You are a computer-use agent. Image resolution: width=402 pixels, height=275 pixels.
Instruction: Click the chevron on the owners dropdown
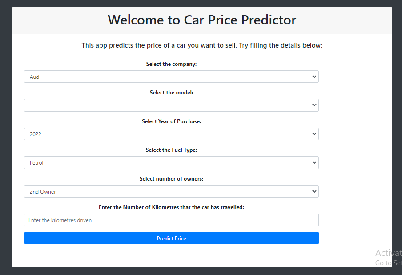tap(314, 191)
